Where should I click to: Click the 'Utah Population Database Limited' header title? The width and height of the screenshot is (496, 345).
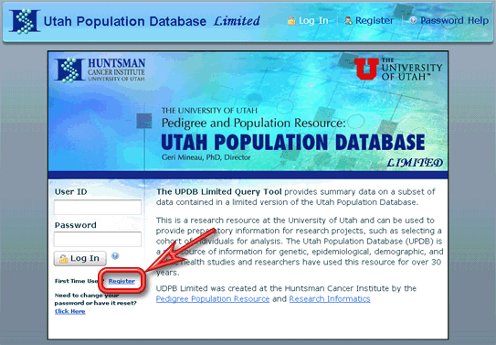pyautogui.click(x=152, y=21)
